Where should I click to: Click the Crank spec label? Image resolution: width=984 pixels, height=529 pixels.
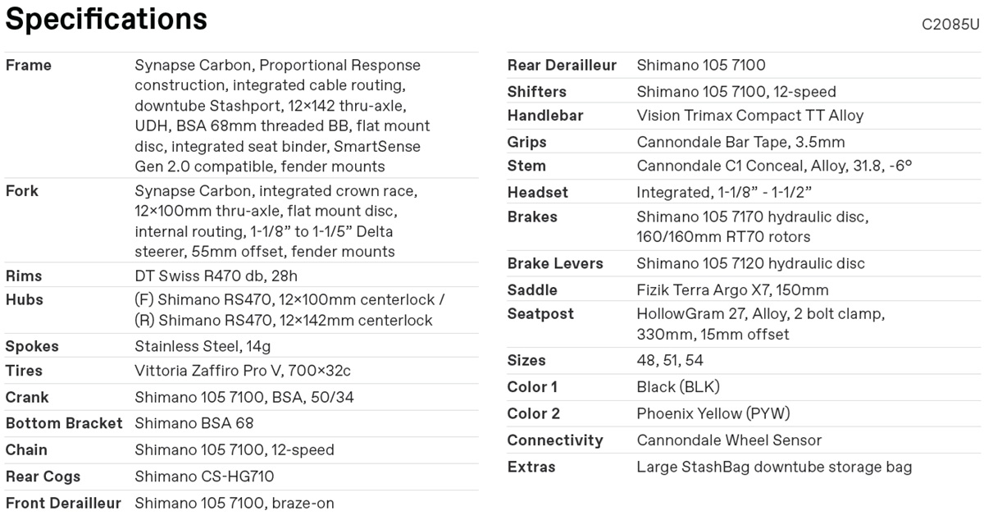point(27,398)
